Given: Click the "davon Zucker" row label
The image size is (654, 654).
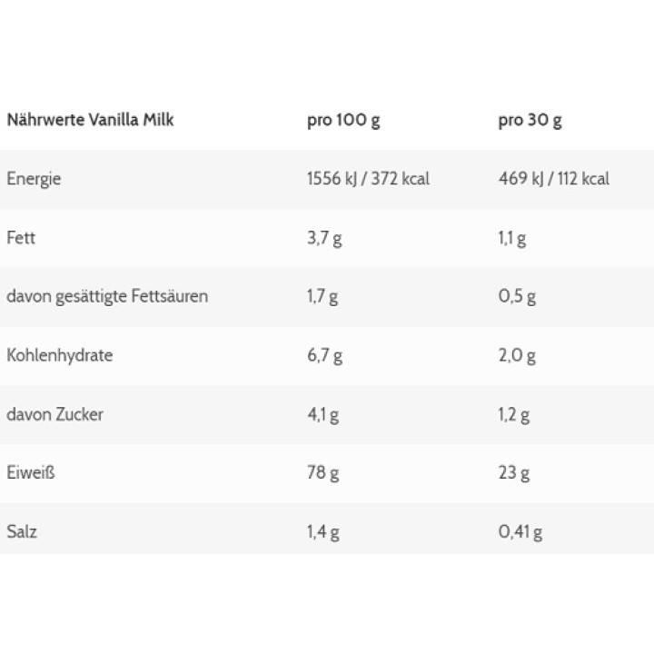Looking at the screenshot, I should [54, 414].
